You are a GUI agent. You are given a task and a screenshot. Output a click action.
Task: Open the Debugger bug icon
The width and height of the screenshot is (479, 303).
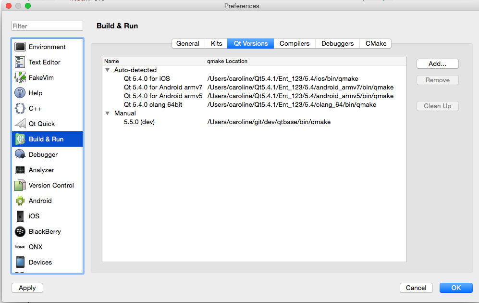[20, 154]
